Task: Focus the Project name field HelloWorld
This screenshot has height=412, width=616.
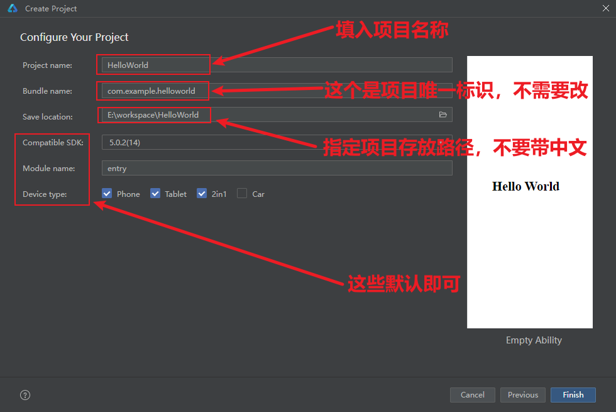Action: (277, 65)
